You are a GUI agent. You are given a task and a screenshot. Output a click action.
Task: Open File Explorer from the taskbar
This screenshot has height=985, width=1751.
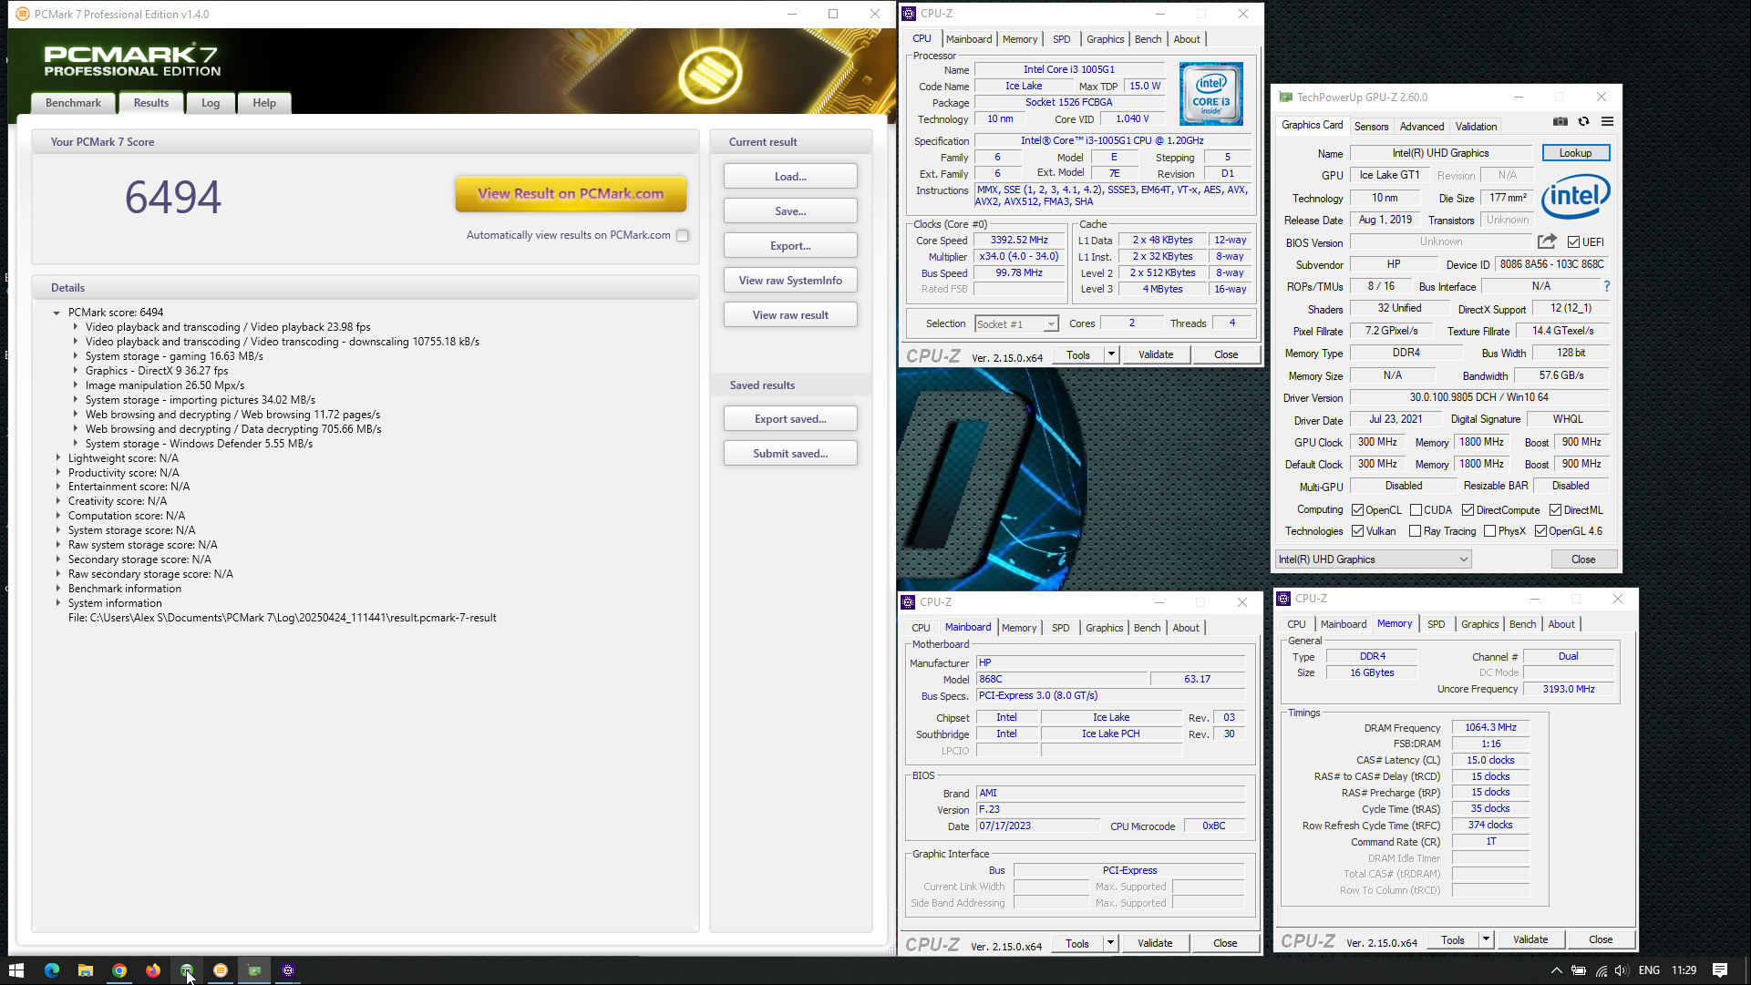tap(86, 970)
